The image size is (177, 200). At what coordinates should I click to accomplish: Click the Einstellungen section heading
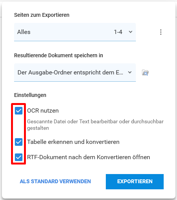pyautogui.click(x=30, y=95)
